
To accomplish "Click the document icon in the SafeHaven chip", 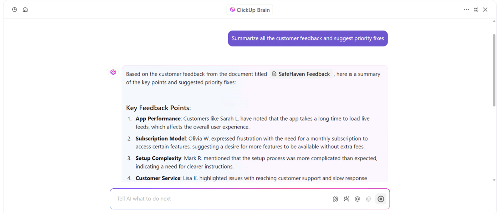I will 274,74.
